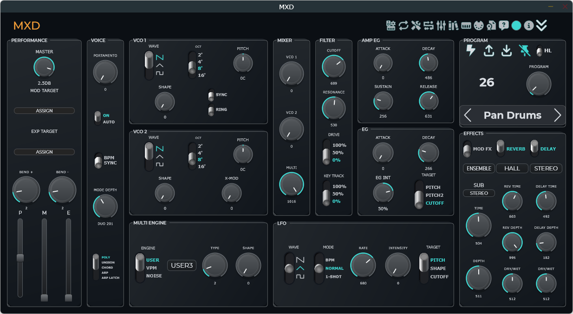Toggle the BPM SYNC switch in Voice

coord(98,160)
